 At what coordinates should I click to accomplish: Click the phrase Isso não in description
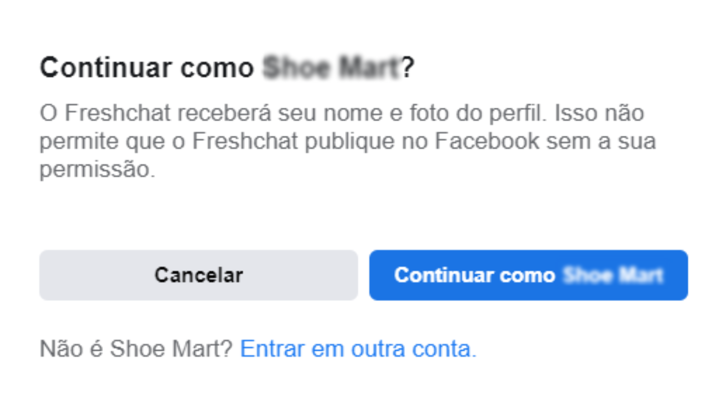tap(599, 113)
